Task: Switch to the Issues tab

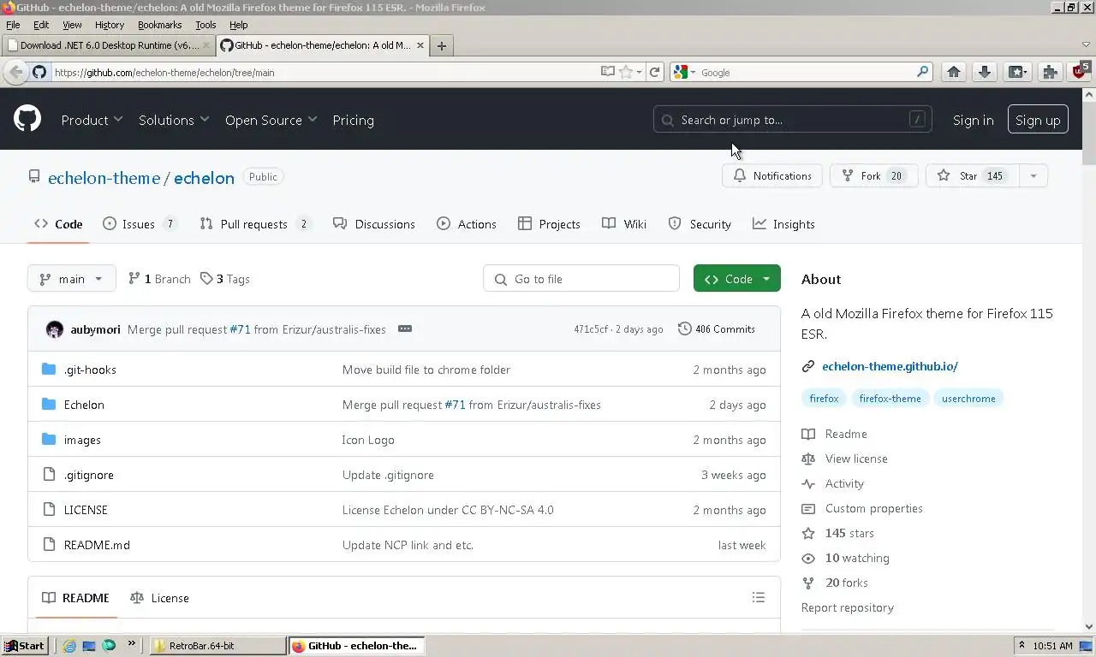Action: click(x=140, y=224)
